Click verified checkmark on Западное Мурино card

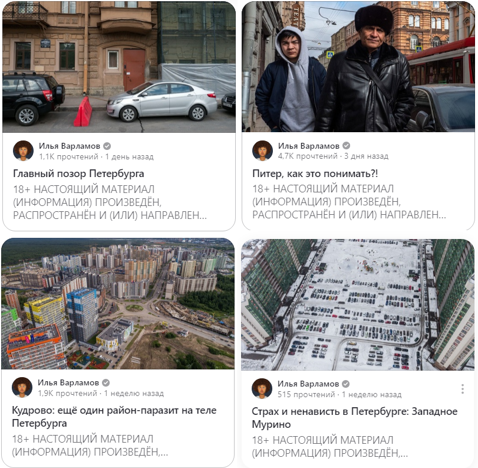tap(346, 384)
